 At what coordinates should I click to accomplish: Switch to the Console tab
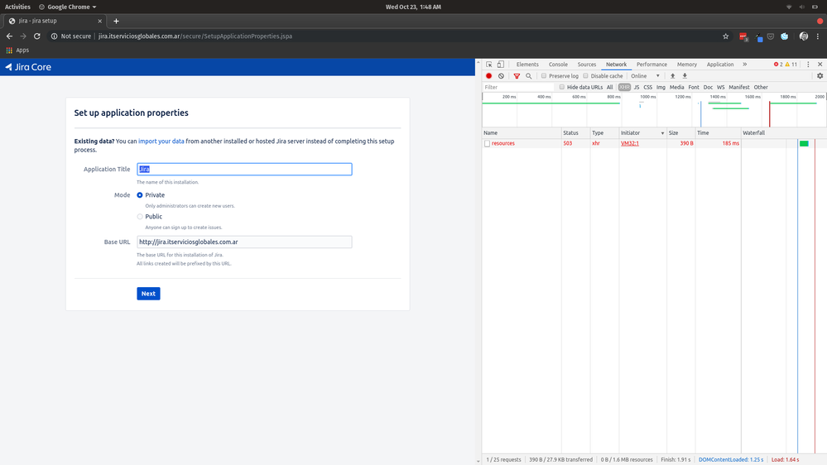[558, 65]
